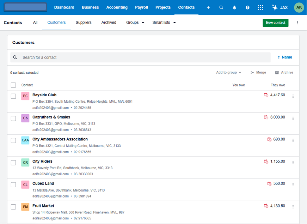307x224 pixels.
Task: Open row options for City Riders
Action: tap(293, 163)
